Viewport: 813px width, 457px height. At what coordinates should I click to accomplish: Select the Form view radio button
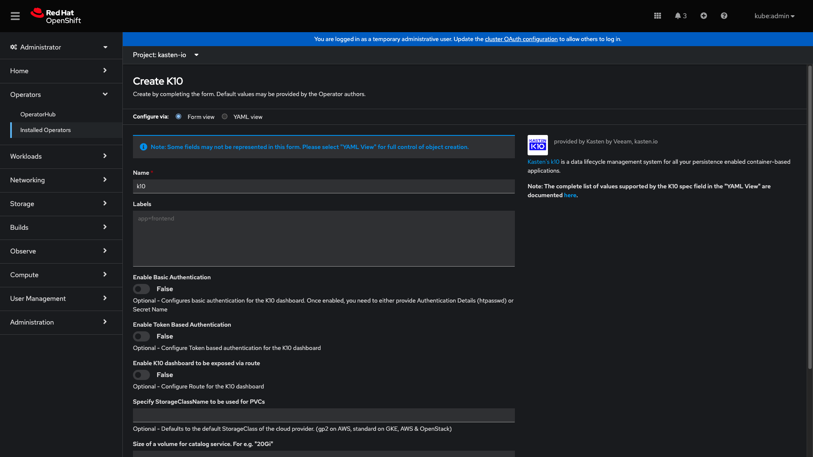pos(179,116)
